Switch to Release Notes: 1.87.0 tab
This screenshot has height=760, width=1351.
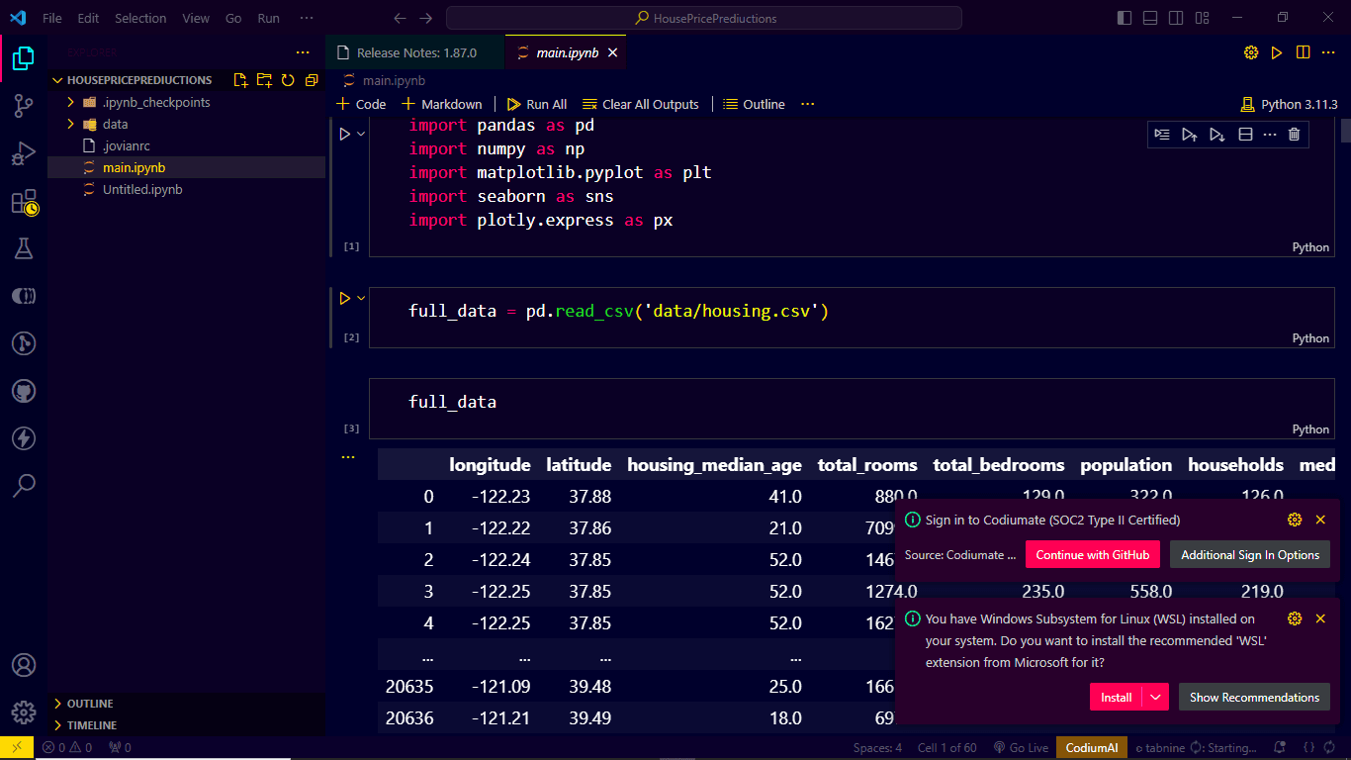point(415,52)
